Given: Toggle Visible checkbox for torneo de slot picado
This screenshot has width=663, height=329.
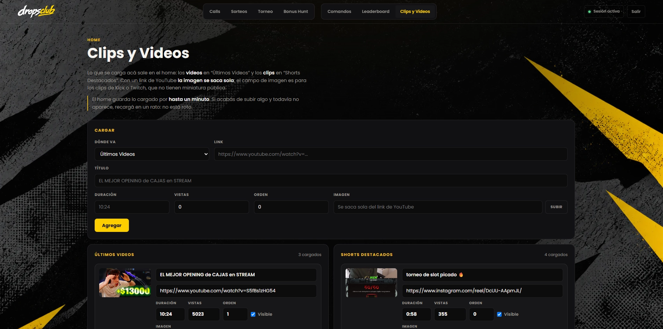Looking at the screenshot, I should click(499, 314).
